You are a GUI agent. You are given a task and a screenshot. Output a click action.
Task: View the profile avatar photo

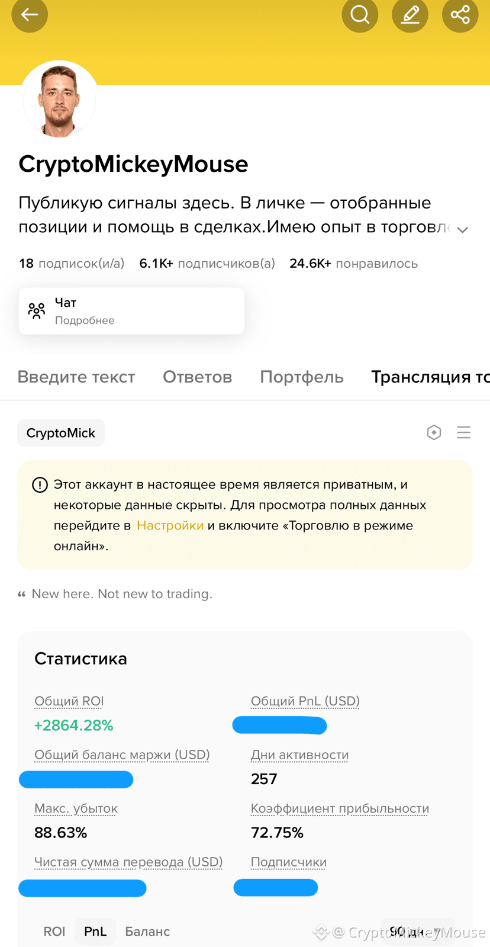coord(59,99)
